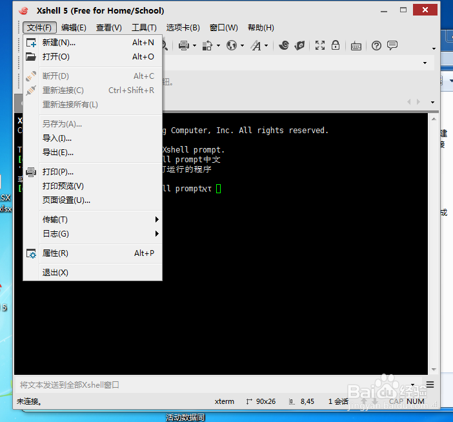Click the hamburger menu icon near compose bar

click(430, 385)
